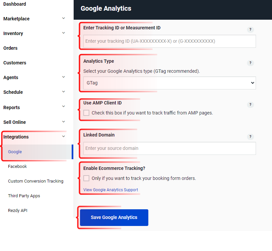Image resolution: width=272 pixels, height=251 pixels.
Task: Expand the Inventory menu chevron
Action: tap(64, 33)
